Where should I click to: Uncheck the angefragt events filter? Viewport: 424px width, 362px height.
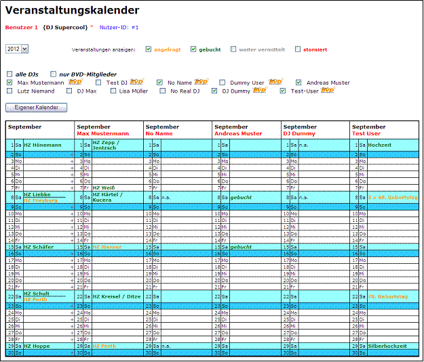[x=149, y=49]
